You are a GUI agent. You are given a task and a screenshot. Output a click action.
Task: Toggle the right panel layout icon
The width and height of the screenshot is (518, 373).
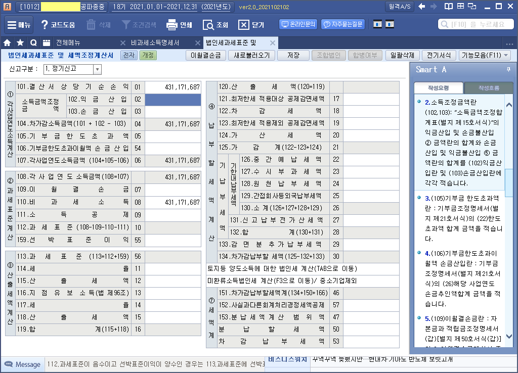click(390, 24)
